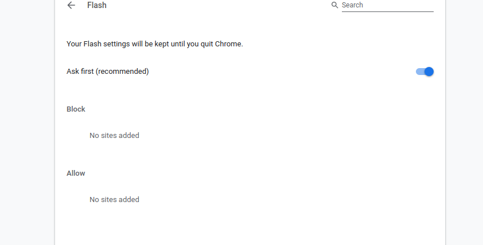
Task: Click the light blue track of the toggle
Action: click(419, 72)
